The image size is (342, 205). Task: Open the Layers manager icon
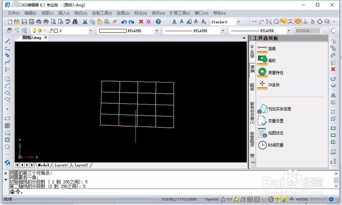tap(10, 30)
